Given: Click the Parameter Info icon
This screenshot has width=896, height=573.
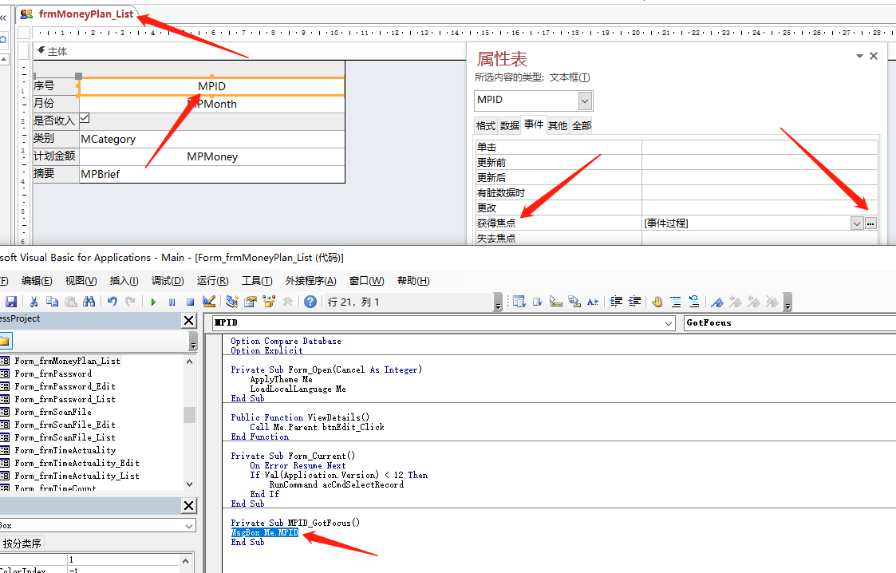Looking at the screenshot, I should click(x=574, y=302).
